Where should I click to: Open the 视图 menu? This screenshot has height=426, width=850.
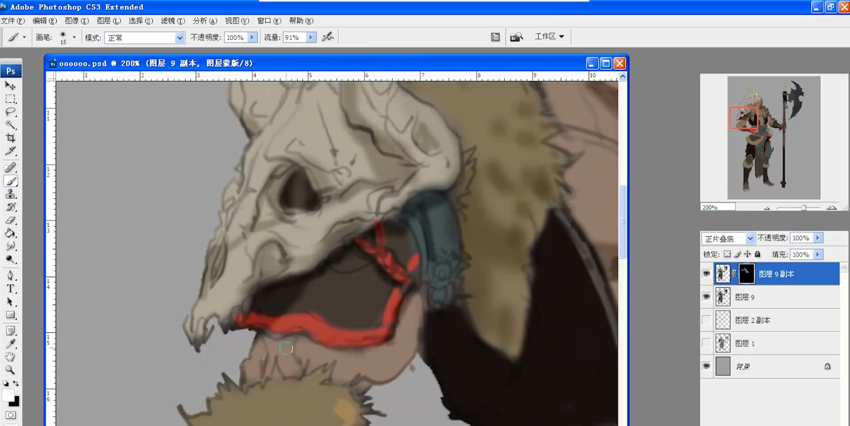coord(237,21)
